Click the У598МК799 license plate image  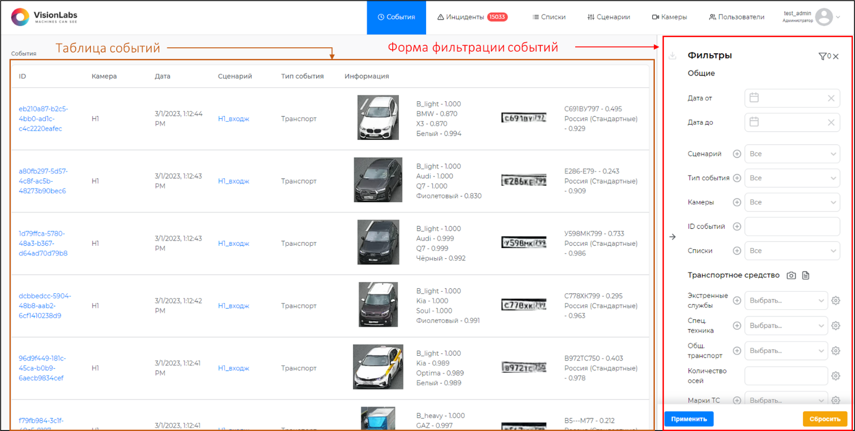click(x=524, y=243)
